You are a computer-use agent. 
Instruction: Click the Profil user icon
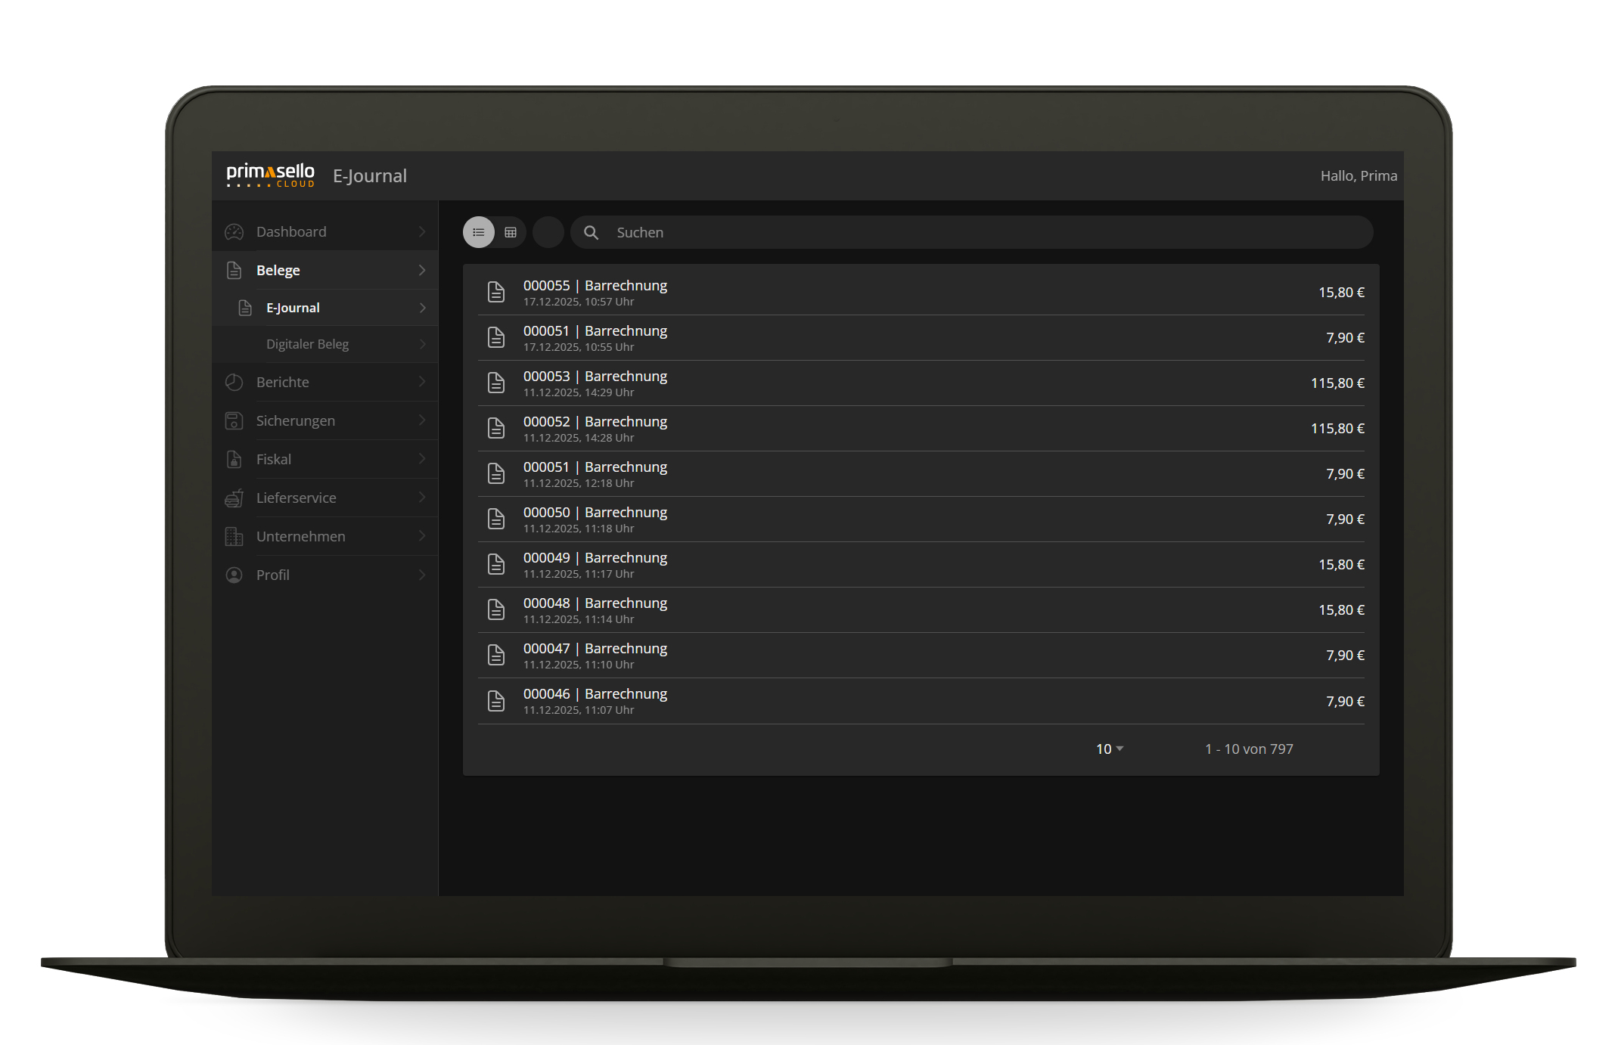click(234, 575)
